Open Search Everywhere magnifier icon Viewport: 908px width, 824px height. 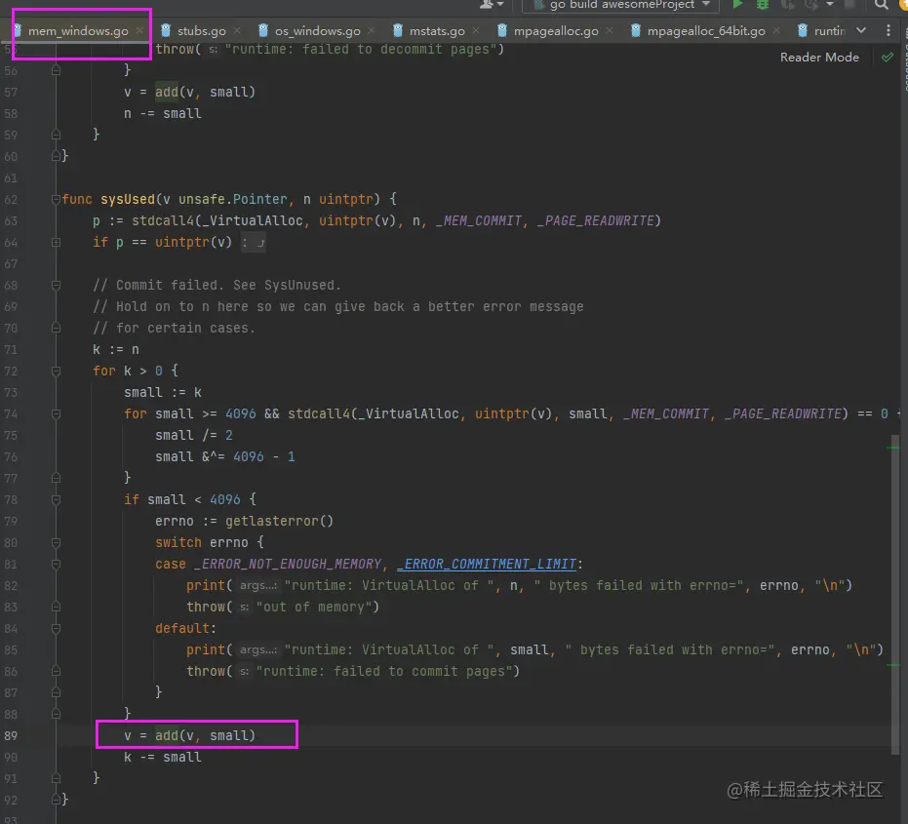(881, 5)
